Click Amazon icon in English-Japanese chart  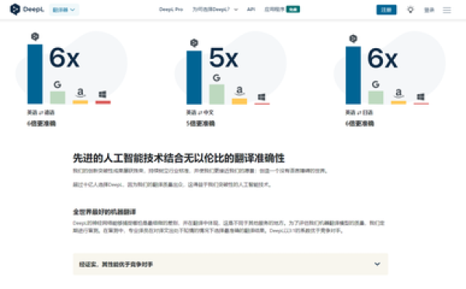click(x=398, y=93)
